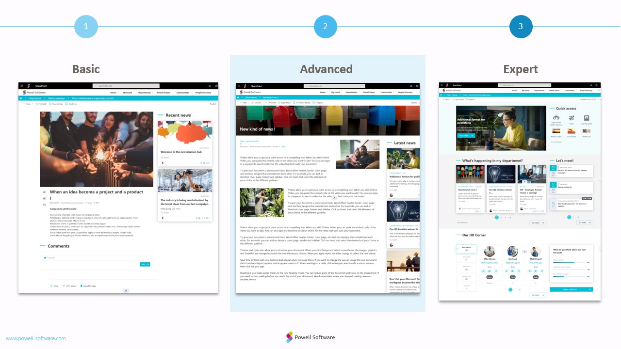Click the Keep the RAR binoculars icon

click(556, 118)
